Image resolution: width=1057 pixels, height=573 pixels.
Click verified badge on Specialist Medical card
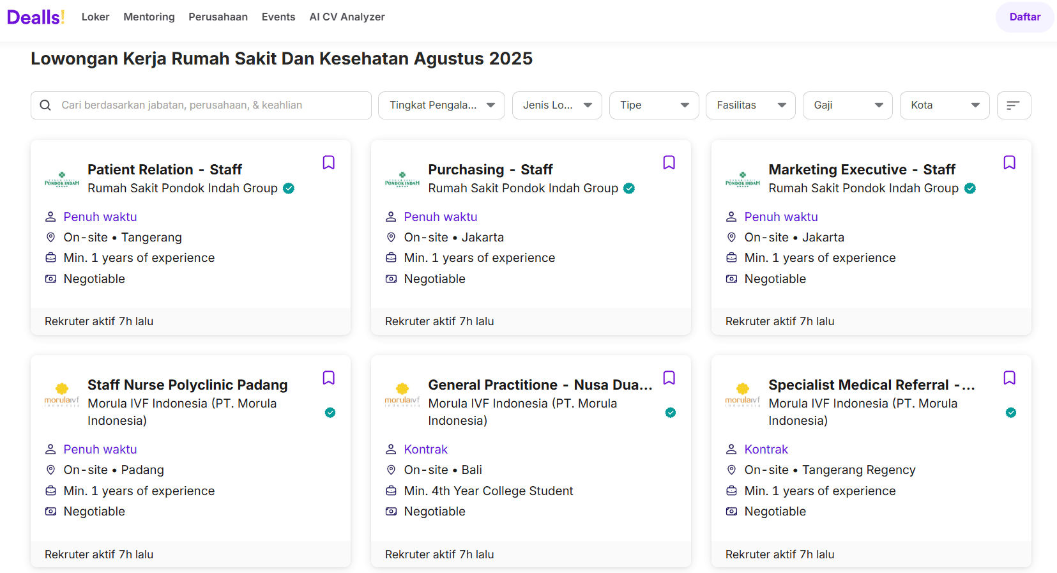pos(1011,413)
